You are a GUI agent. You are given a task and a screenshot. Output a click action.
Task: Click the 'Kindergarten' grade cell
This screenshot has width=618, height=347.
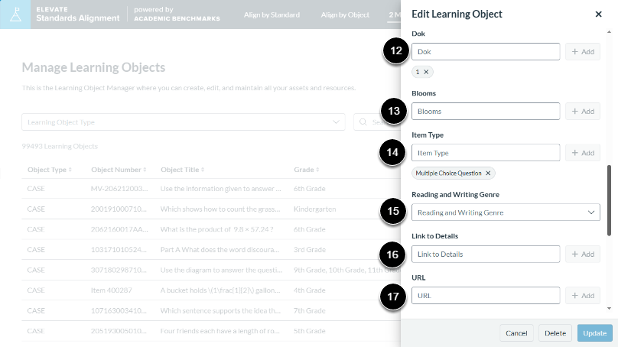pyautogui.click(x=314, y=209)
